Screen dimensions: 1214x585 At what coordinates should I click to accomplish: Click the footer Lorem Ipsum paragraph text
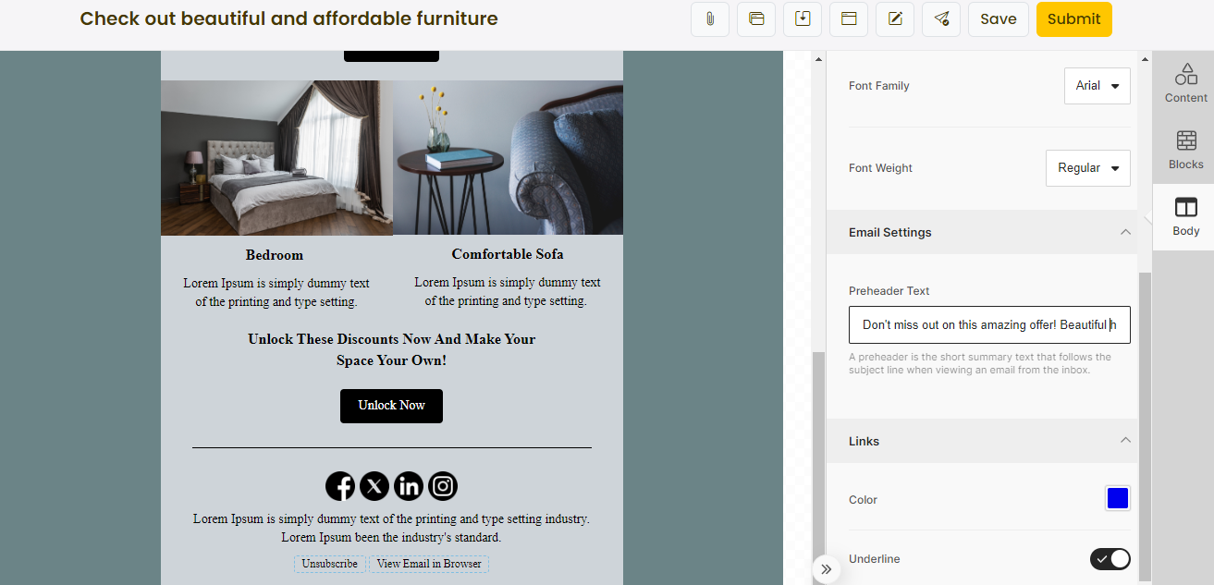pos(391,528)
